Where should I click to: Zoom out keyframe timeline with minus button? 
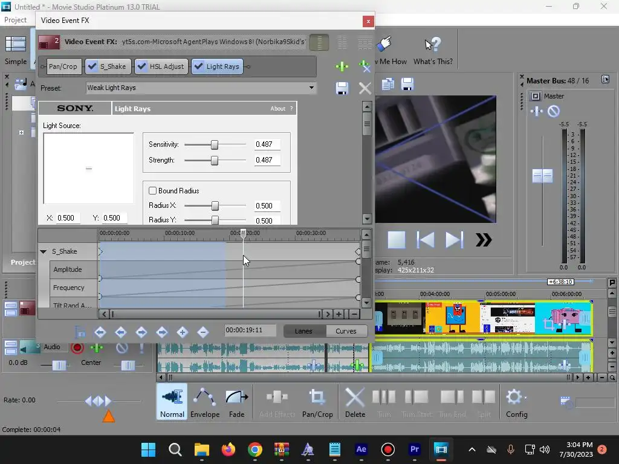[354, 314]
